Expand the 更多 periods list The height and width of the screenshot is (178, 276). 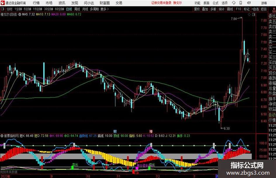click(x=105, y=9)
